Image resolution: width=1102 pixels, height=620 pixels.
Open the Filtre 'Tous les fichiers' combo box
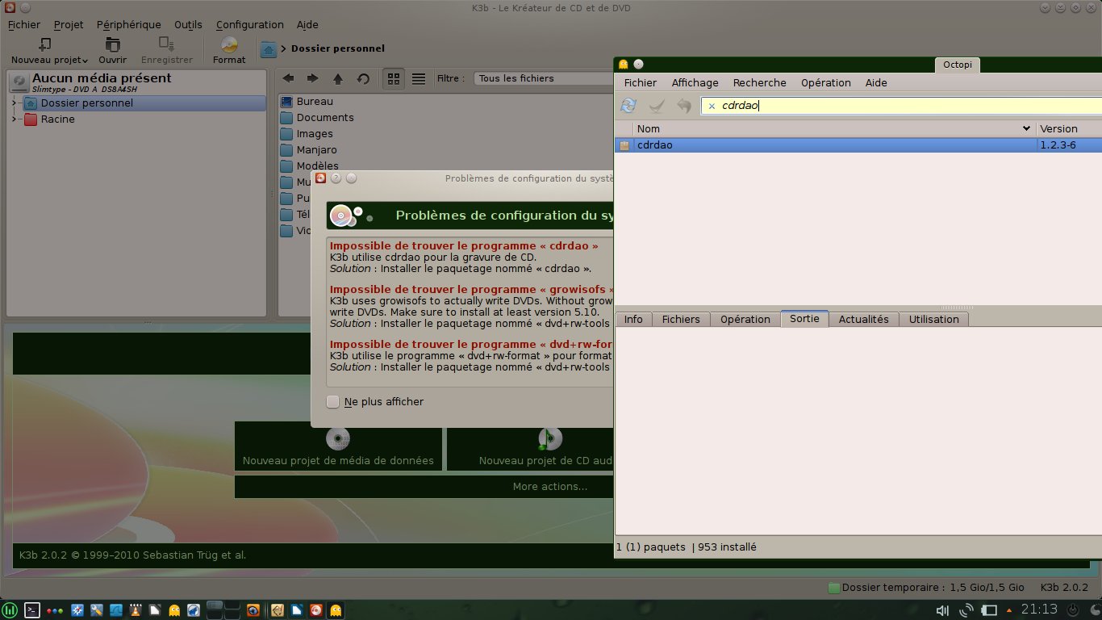(x=544, y=78)
